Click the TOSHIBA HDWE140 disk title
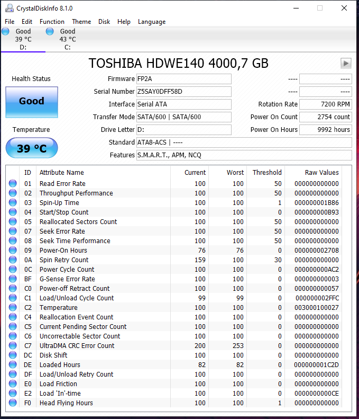Image resolution: width=359 pixels, height=419 pixels. tap(178, 64)
